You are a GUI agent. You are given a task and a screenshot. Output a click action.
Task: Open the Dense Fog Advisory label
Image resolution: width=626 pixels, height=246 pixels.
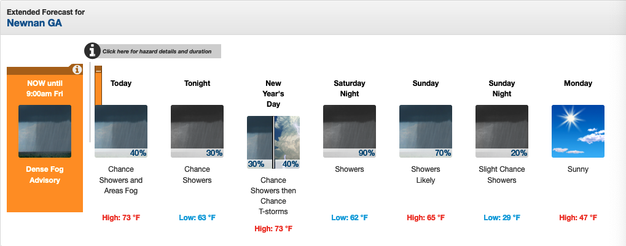tap(45, 175)
